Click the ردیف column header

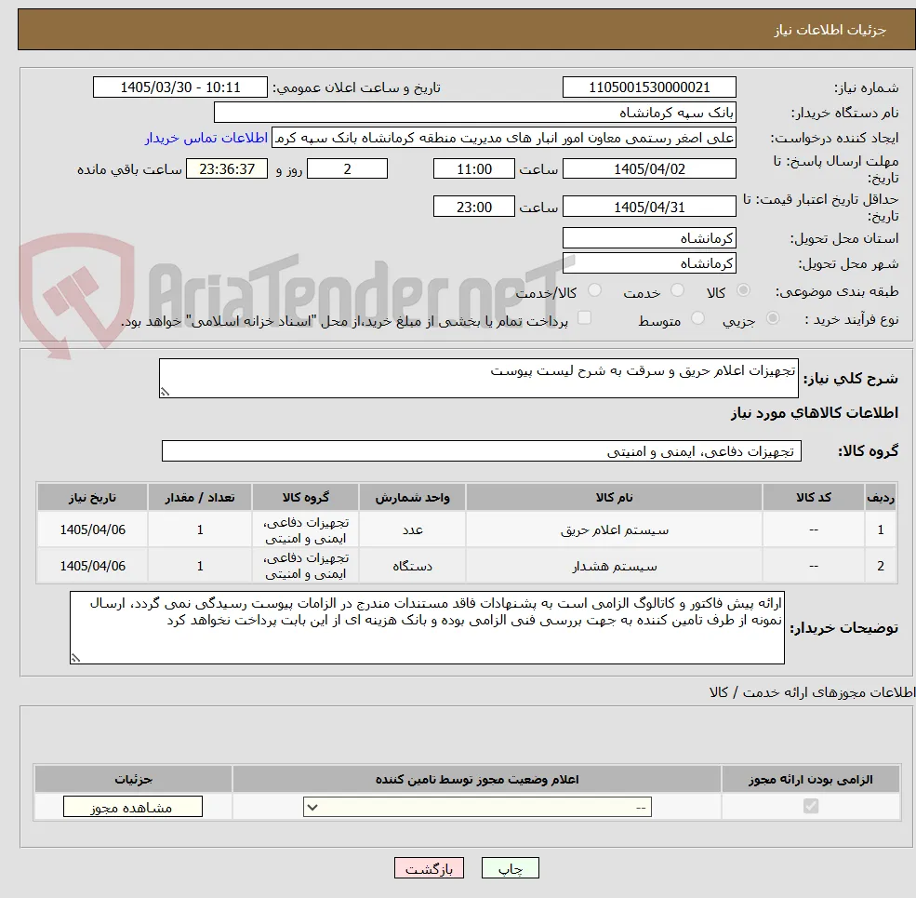(881, 497)
